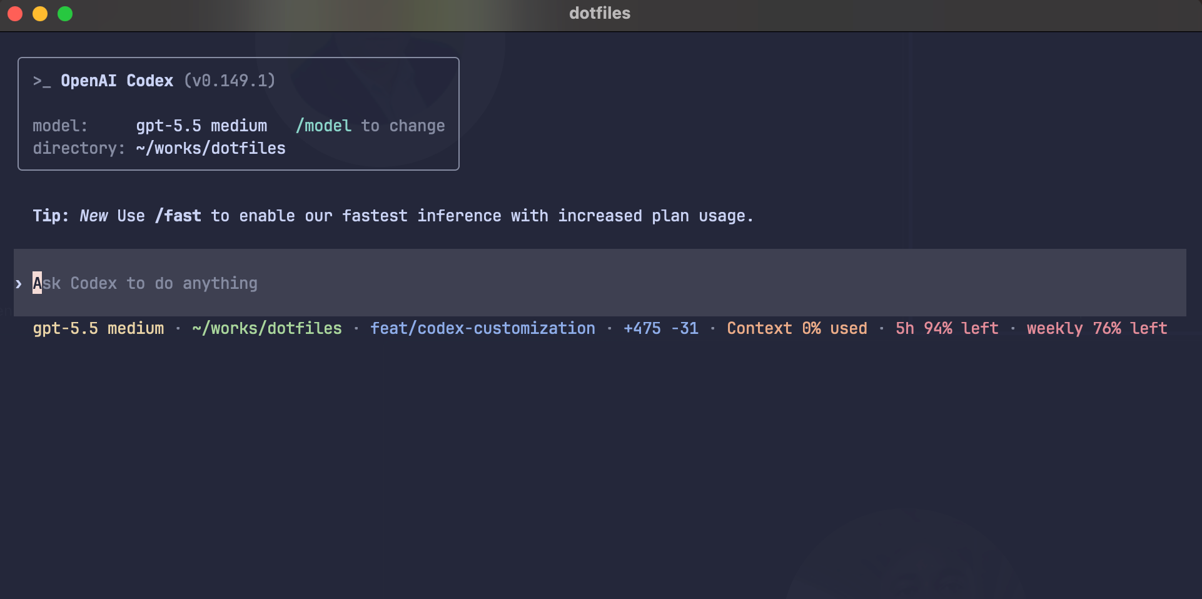Click the Codex prompt input field

tap(600, 283)
